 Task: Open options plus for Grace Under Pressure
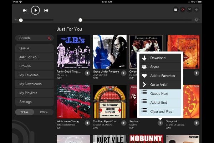[124, 73]
